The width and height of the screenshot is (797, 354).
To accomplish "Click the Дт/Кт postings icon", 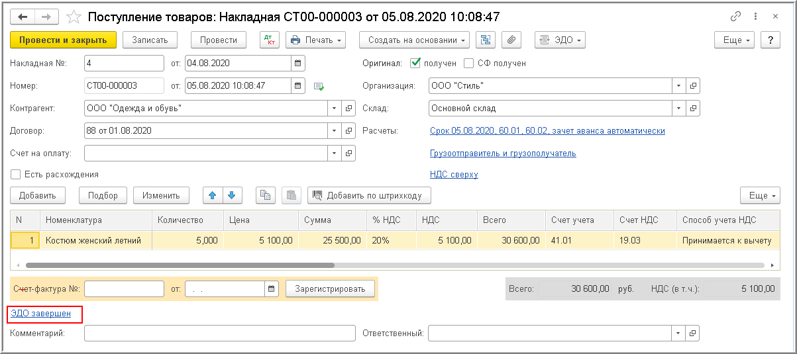I will click(270, 40).
